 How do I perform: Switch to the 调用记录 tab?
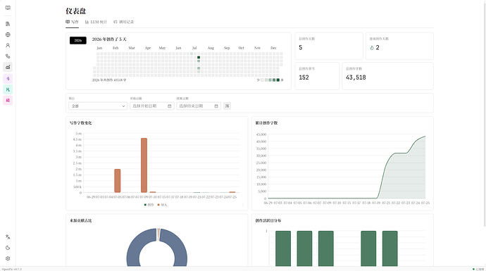coord(124,22)
